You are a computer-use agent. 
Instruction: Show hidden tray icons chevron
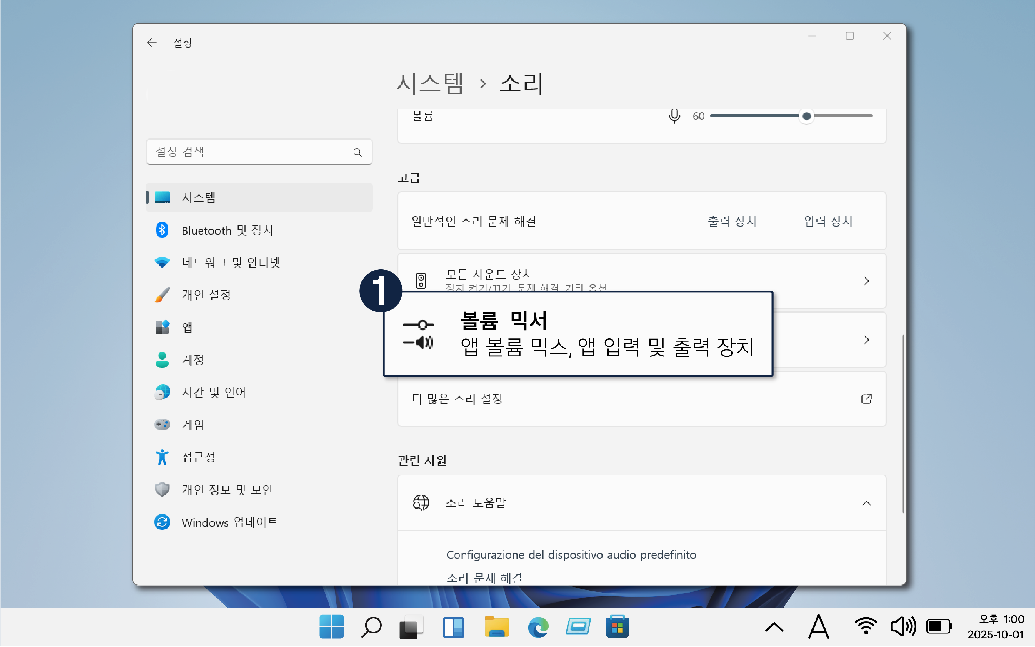(774, 627)
